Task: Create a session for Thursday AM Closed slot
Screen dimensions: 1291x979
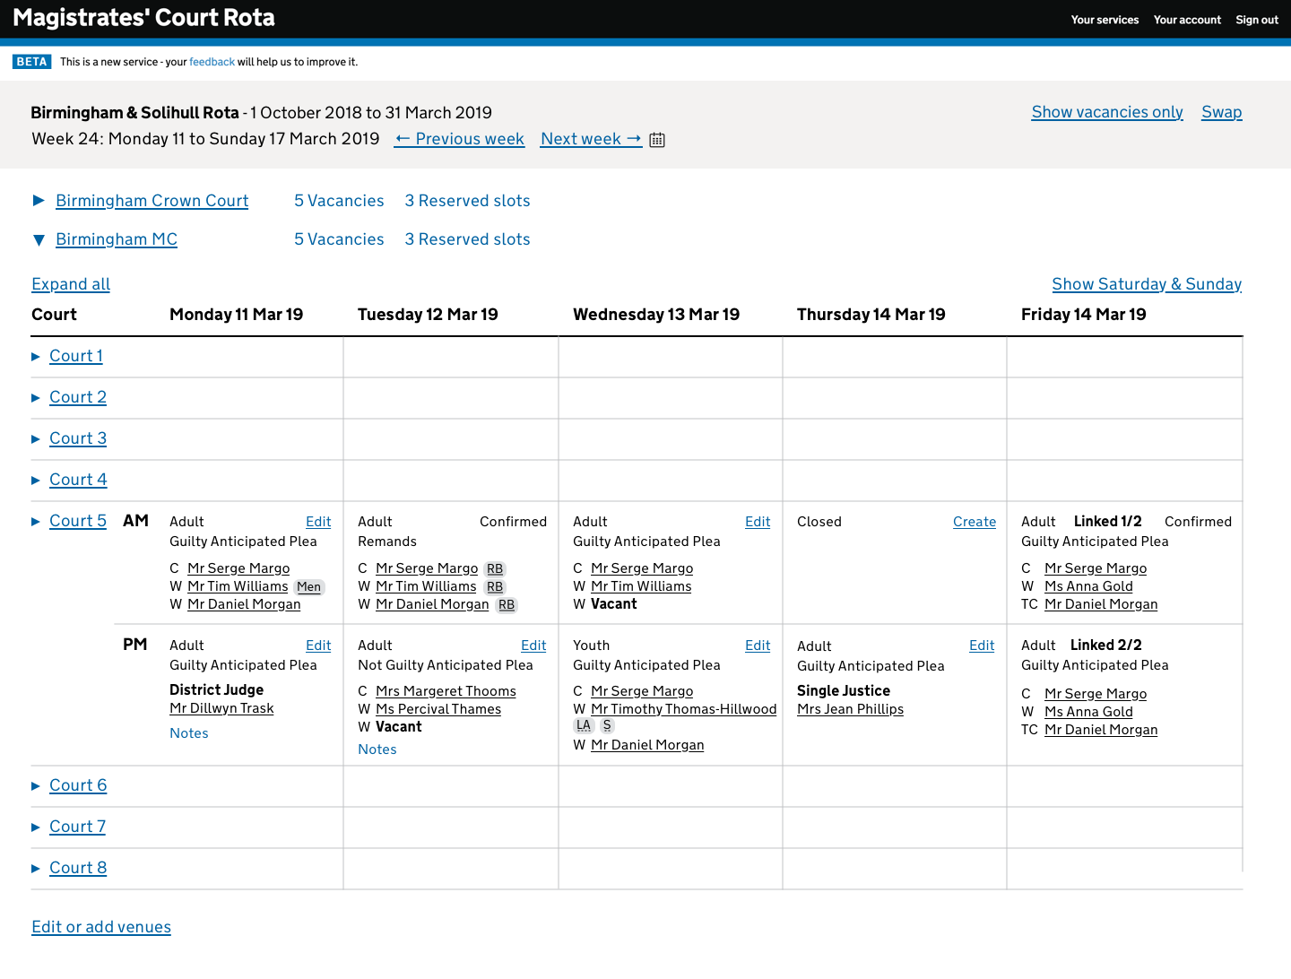Action: (974, 522)
